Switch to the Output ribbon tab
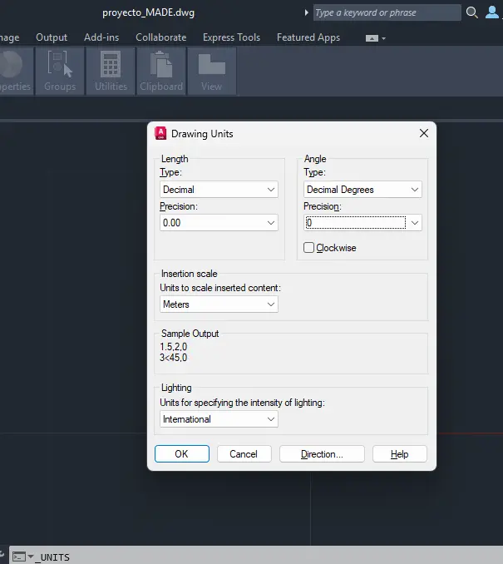The height and width of the screenshot is (564, 503). (52, 37)
